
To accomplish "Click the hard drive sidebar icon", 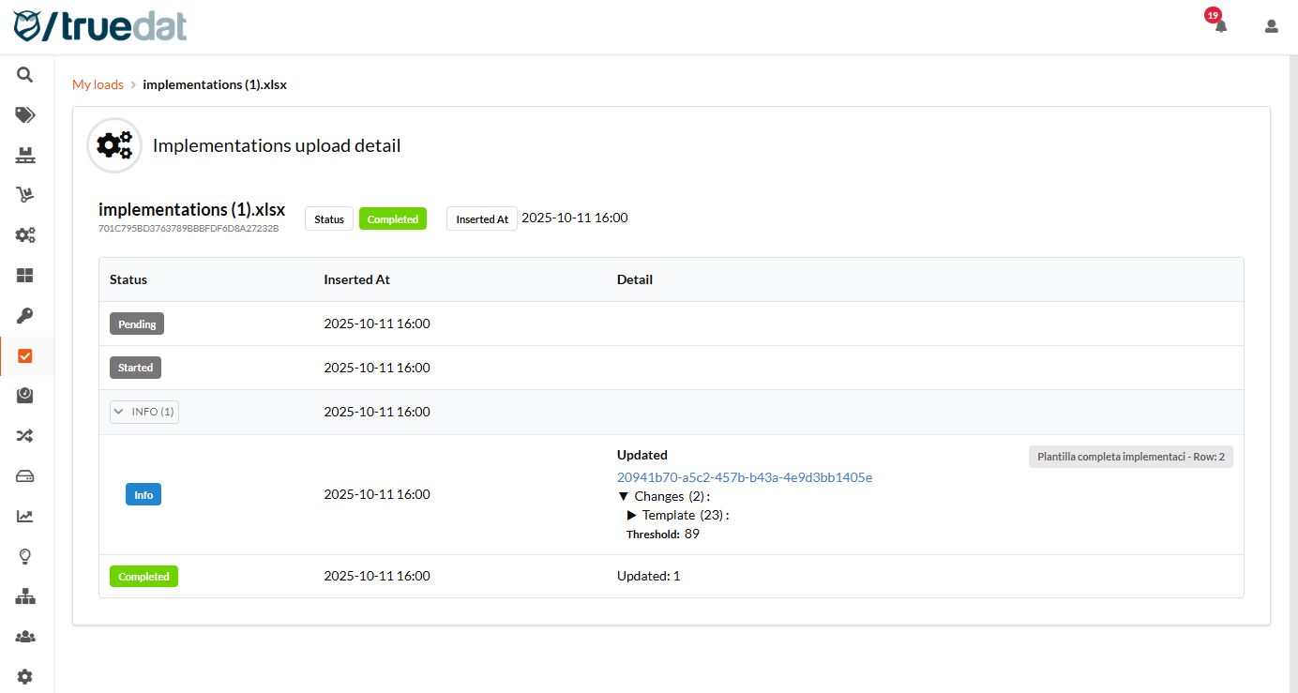I will point(25,476).
